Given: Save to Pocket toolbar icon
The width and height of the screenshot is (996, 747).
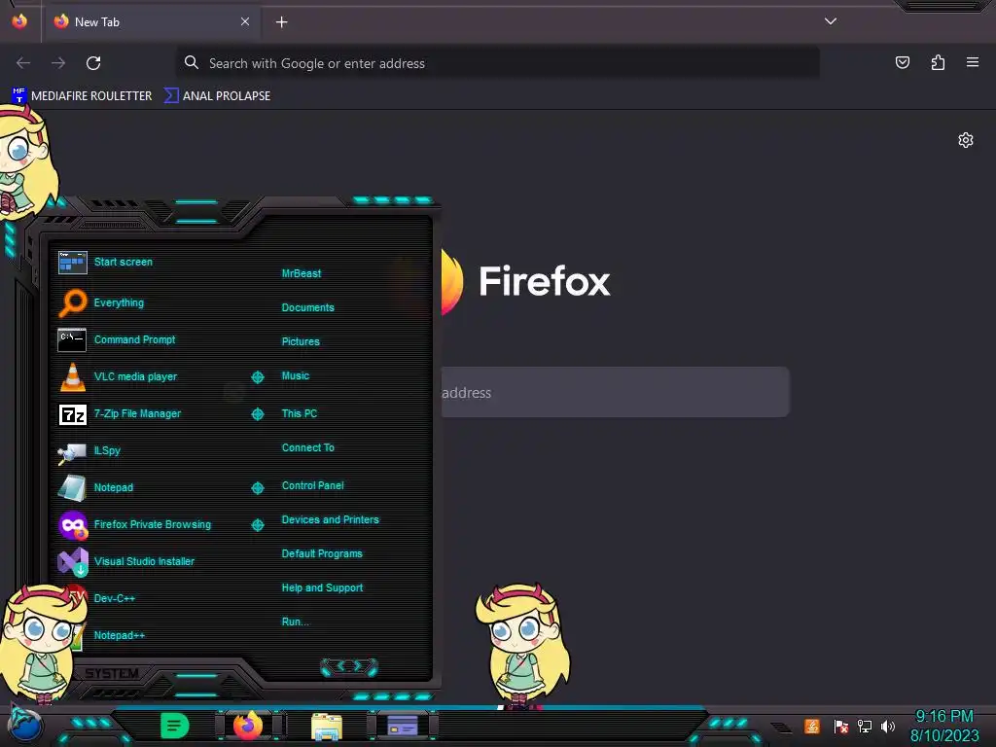Looking at the screenshot, I should [902, 62].
